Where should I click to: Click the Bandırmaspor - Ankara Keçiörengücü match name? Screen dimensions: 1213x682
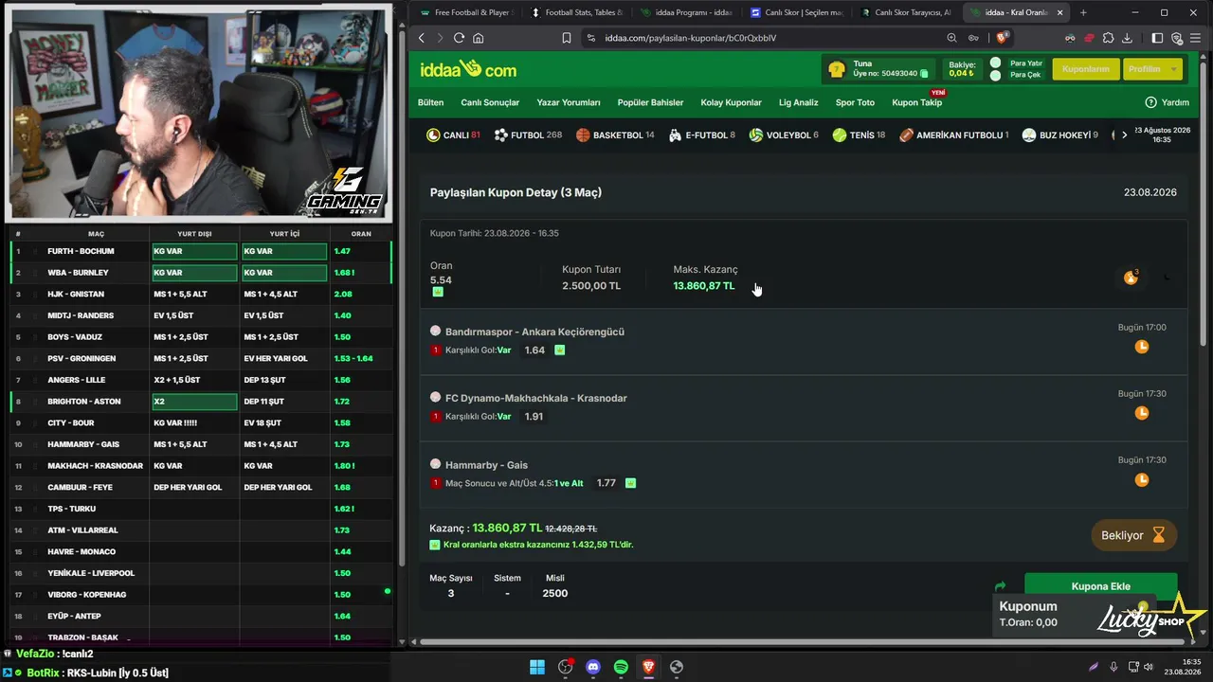click(534, 332)
